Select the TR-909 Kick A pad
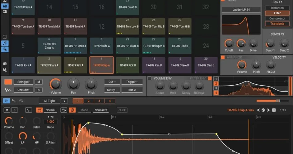The image size is (293, 154). click(23, 65)
